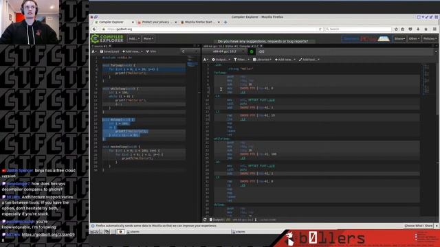Open the downloads arrow icon
Viewport: 440px width, 247px height.
click(x=418, y=29)
